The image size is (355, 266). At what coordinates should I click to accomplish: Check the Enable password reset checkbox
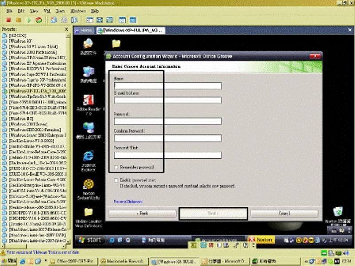116,180
